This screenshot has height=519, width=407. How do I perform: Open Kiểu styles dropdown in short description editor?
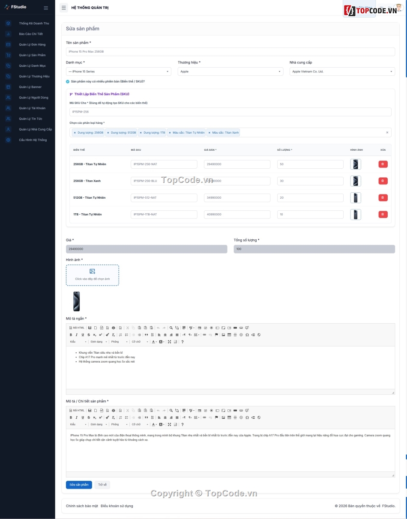pyautogui.click(x=78, y=342)
